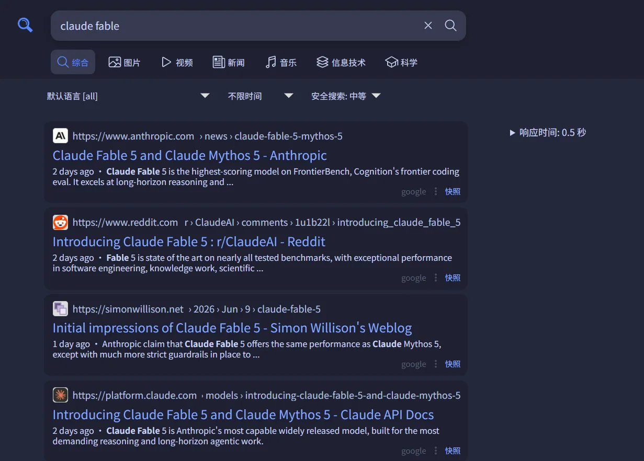Viewport: 644px width, 461px height.
Task: Click 'google' engine label on Claude API Docs result
Action: click(414, 451)
